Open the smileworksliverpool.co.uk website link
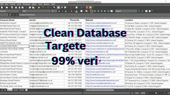Screen dimensions: 170x95 pos(101,23)
